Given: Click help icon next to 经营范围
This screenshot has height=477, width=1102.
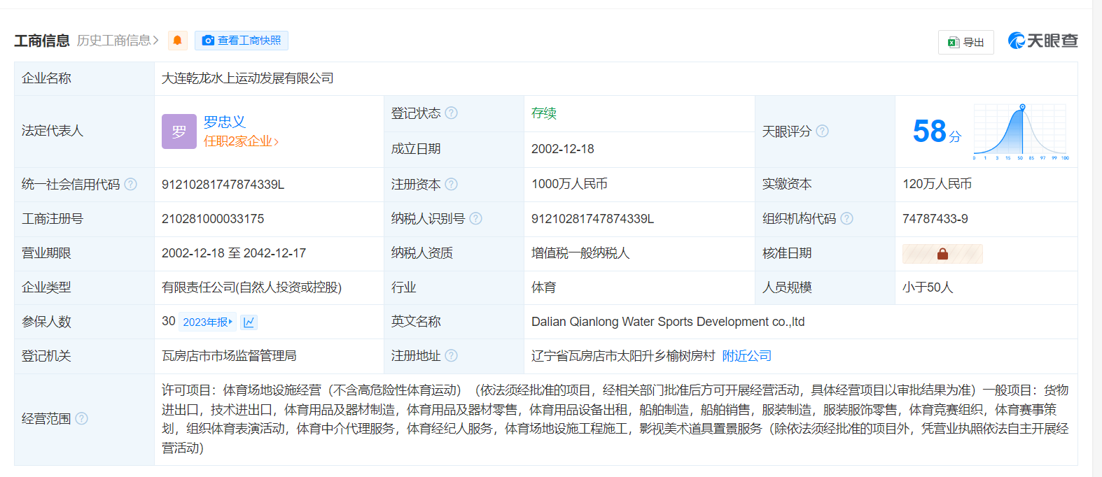Looking at the screenshot, I should [x=82, y=418].
